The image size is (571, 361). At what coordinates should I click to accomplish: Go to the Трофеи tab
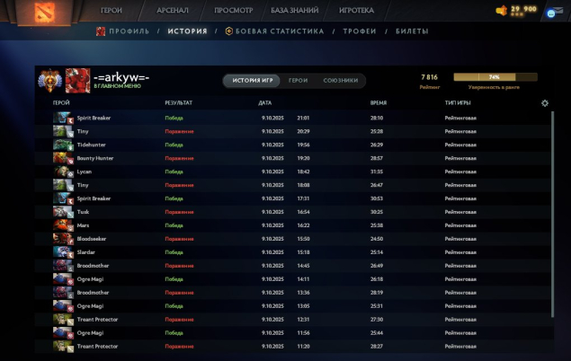pos(360,31)
